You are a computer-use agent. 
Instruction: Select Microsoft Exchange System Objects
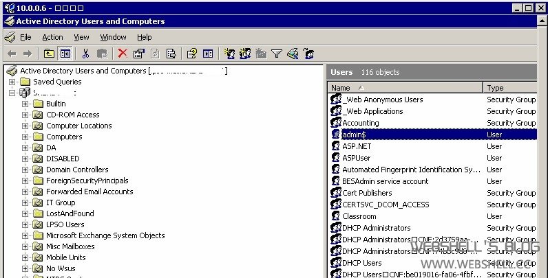(105, 235)
